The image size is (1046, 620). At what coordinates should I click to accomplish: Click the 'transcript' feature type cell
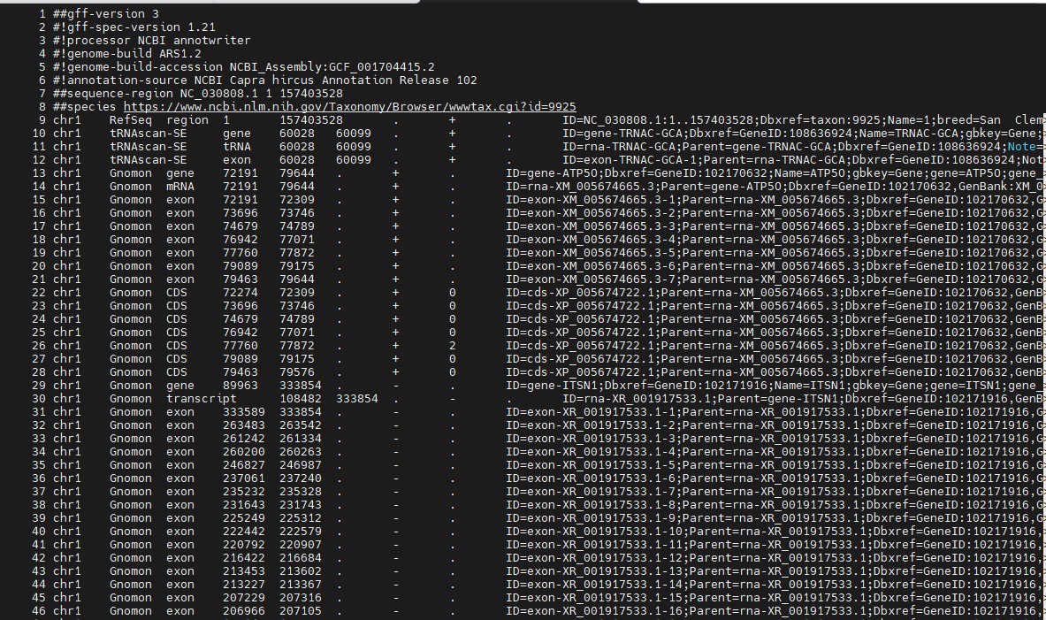click(x=202, y=399)
